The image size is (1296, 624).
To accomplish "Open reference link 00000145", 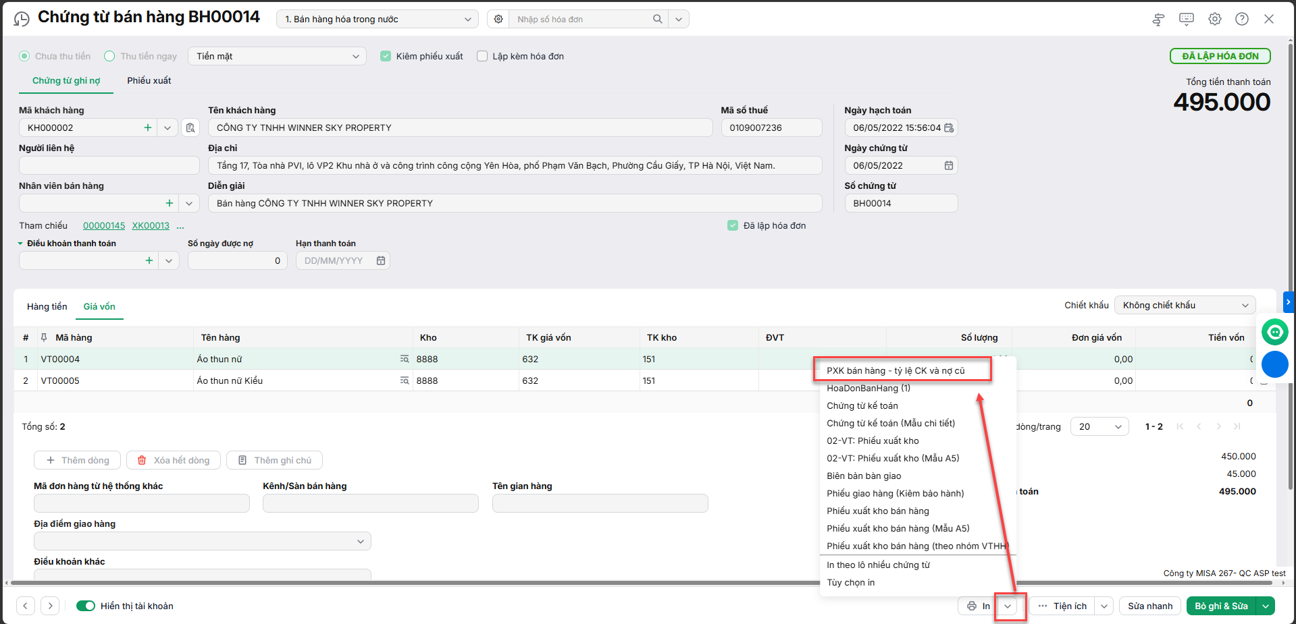I will [x=104, y=226].
